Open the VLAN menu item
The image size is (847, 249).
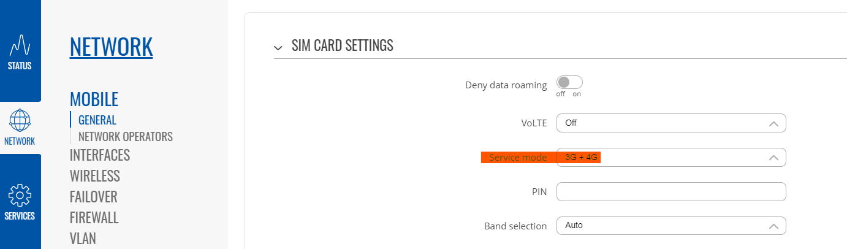tap(83, 239)
